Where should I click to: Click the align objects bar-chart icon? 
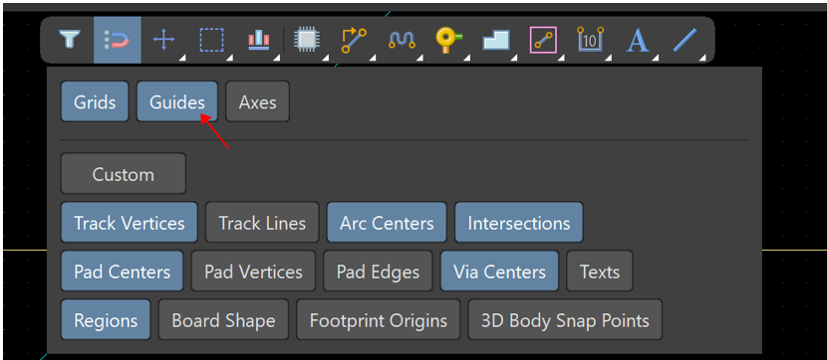[x=258, y=40]
